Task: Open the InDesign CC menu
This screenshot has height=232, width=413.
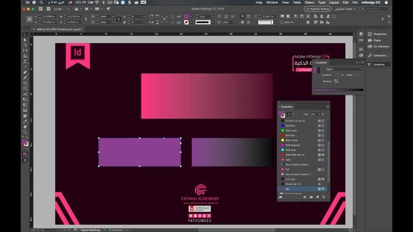Action: [x=371, y=3]
